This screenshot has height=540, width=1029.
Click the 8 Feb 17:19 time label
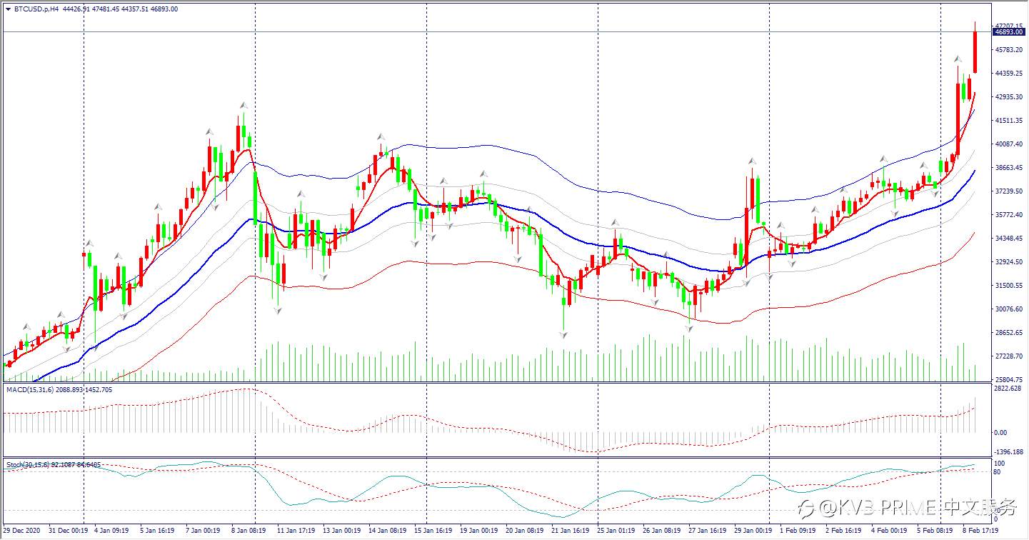click(980, 531)
